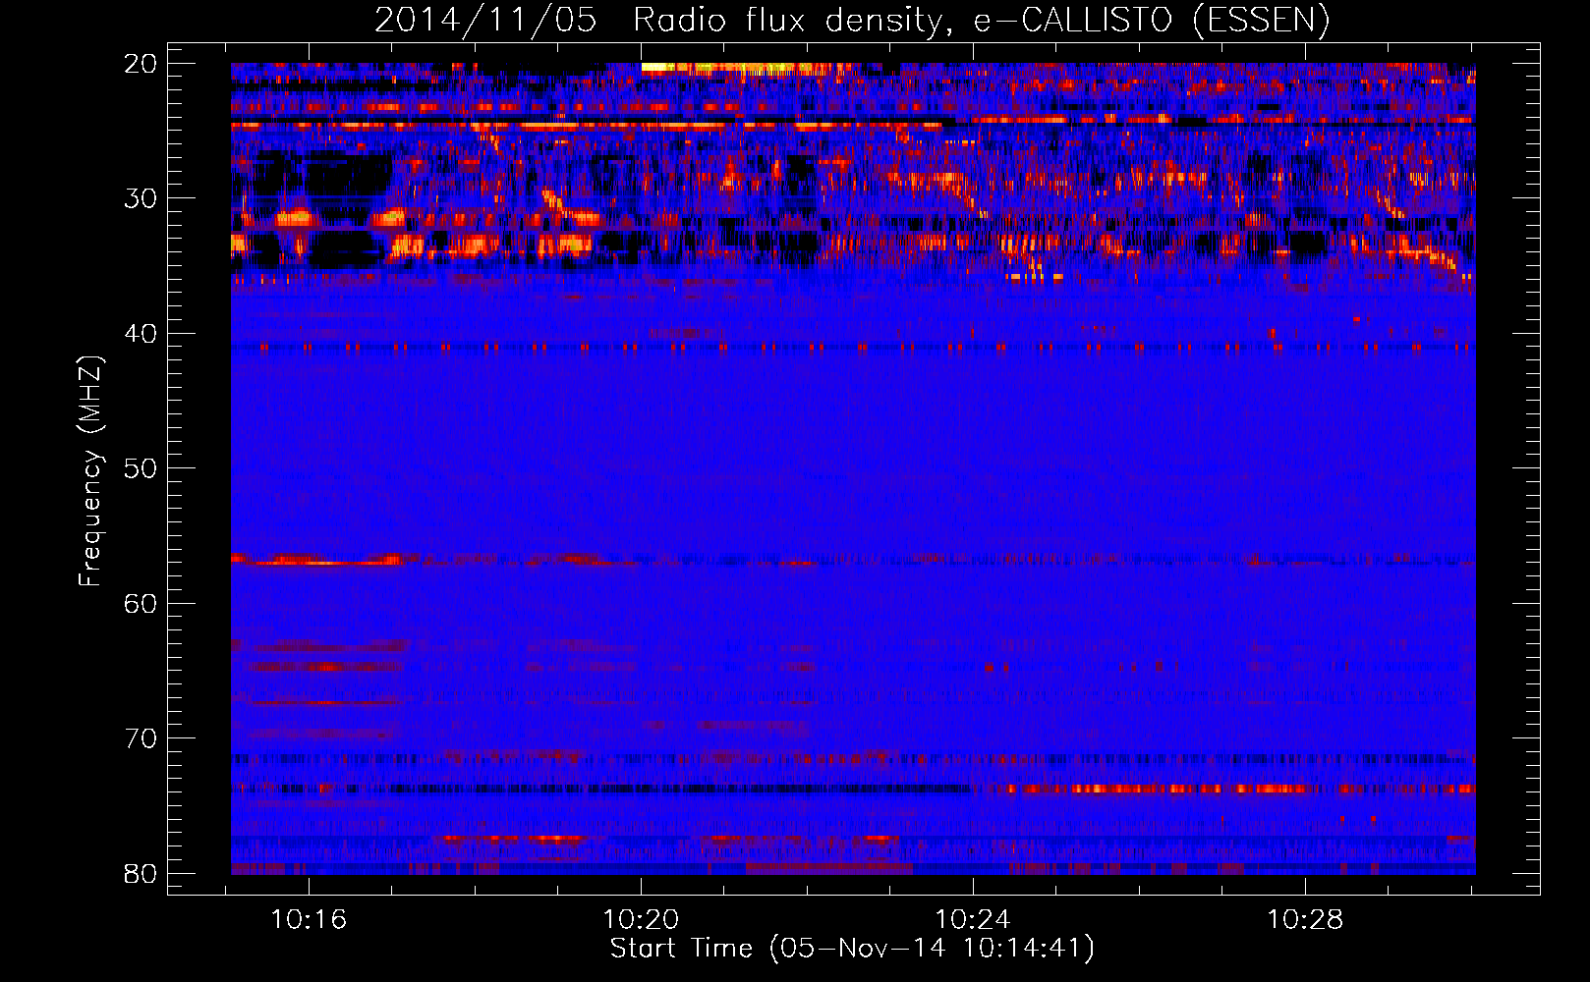Image resolution: width=1590 pixels, height=982 pixels.
Task: Click the 'Start Time (05-Nov-14 10:14:41)' label
Action: (x=852, y=949)
